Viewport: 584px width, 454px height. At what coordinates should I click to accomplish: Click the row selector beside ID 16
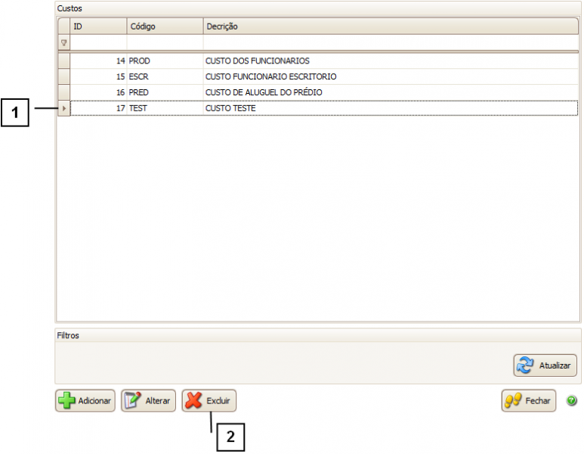click(63, 92)
